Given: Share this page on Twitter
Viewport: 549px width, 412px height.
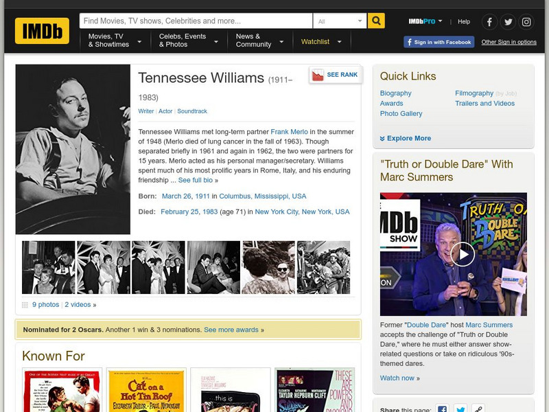Looking at the screenshot, I should point(460,409).
